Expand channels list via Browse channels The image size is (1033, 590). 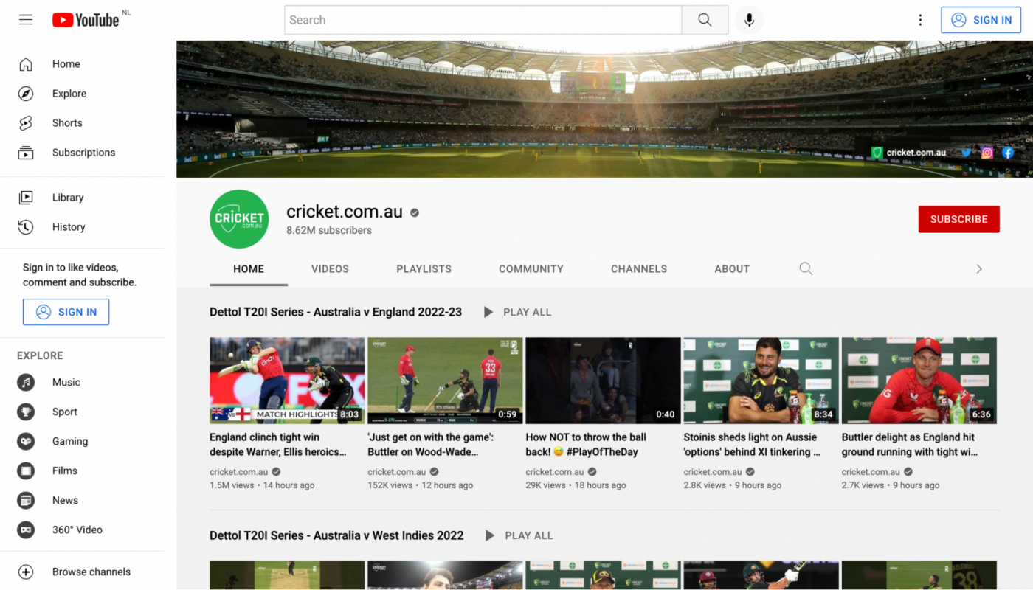(x=91, y=572)
